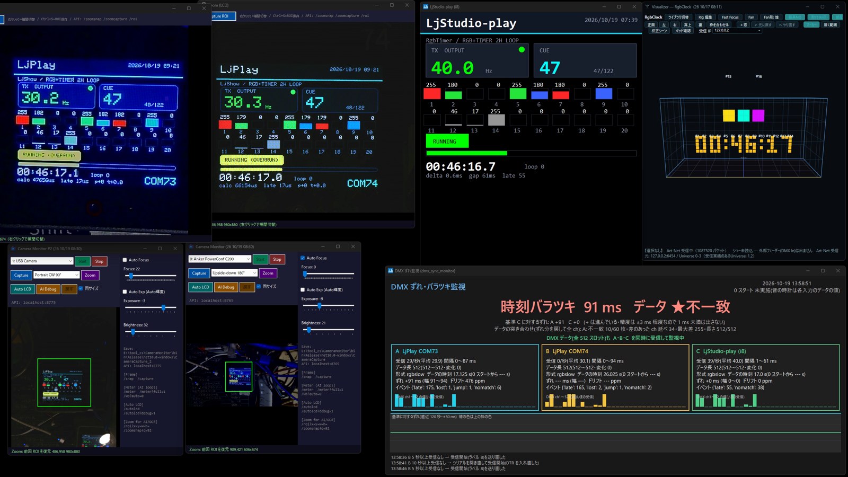Image resolution: width=848 pixels, height=477 pixels.
Task: Click Rig 編集 in the Visualizer
Action: (x=705, y=17)
